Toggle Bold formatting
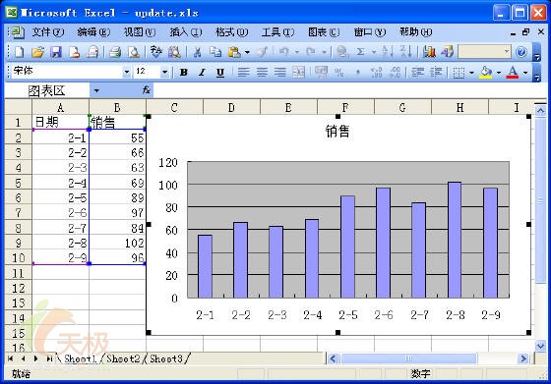The height and width of the screenshot is (384, 551). tap(183, 73)
